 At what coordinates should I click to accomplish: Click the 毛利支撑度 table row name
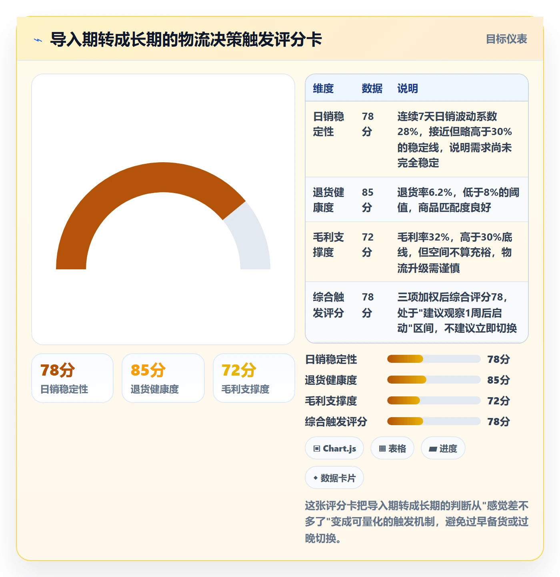(328, 245)
